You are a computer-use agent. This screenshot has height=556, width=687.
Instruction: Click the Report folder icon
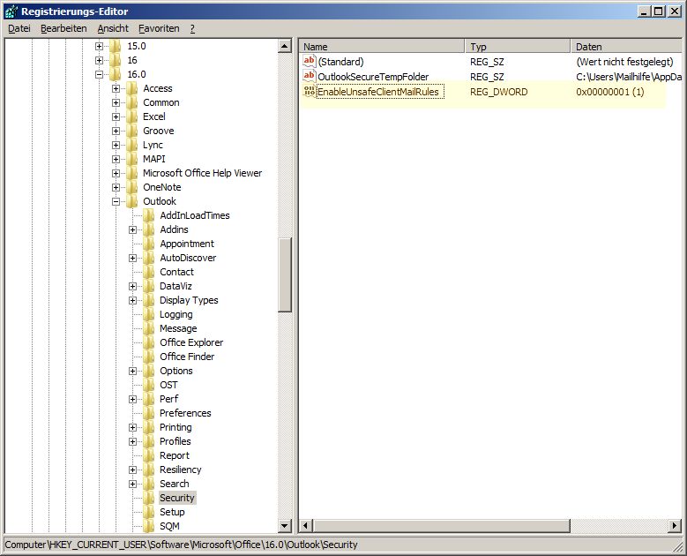[x=149, y=455]
